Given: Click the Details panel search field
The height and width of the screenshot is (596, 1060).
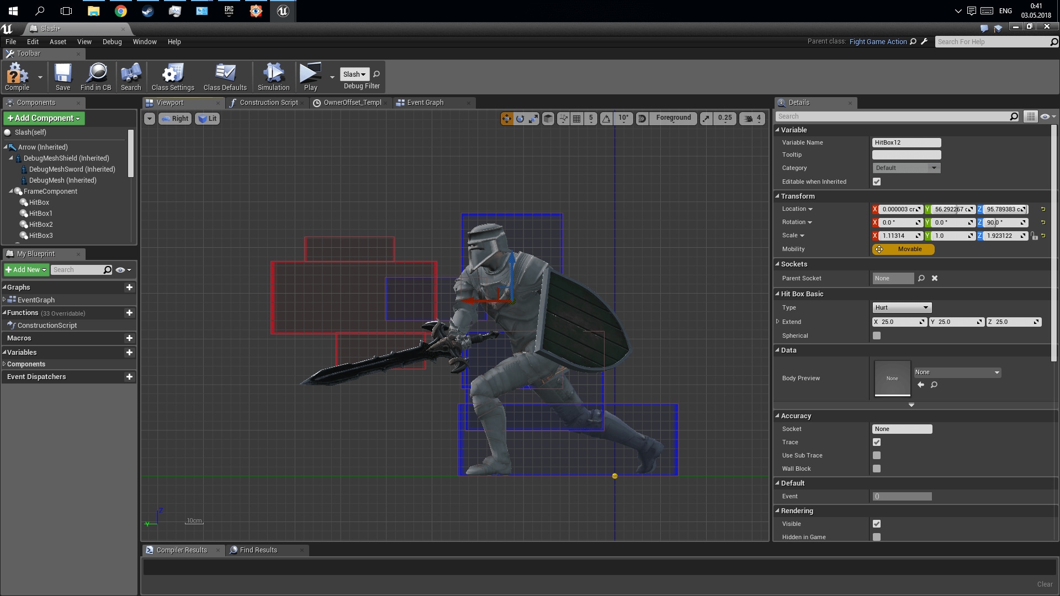Looking at the screenshot, I should (894, 116).
